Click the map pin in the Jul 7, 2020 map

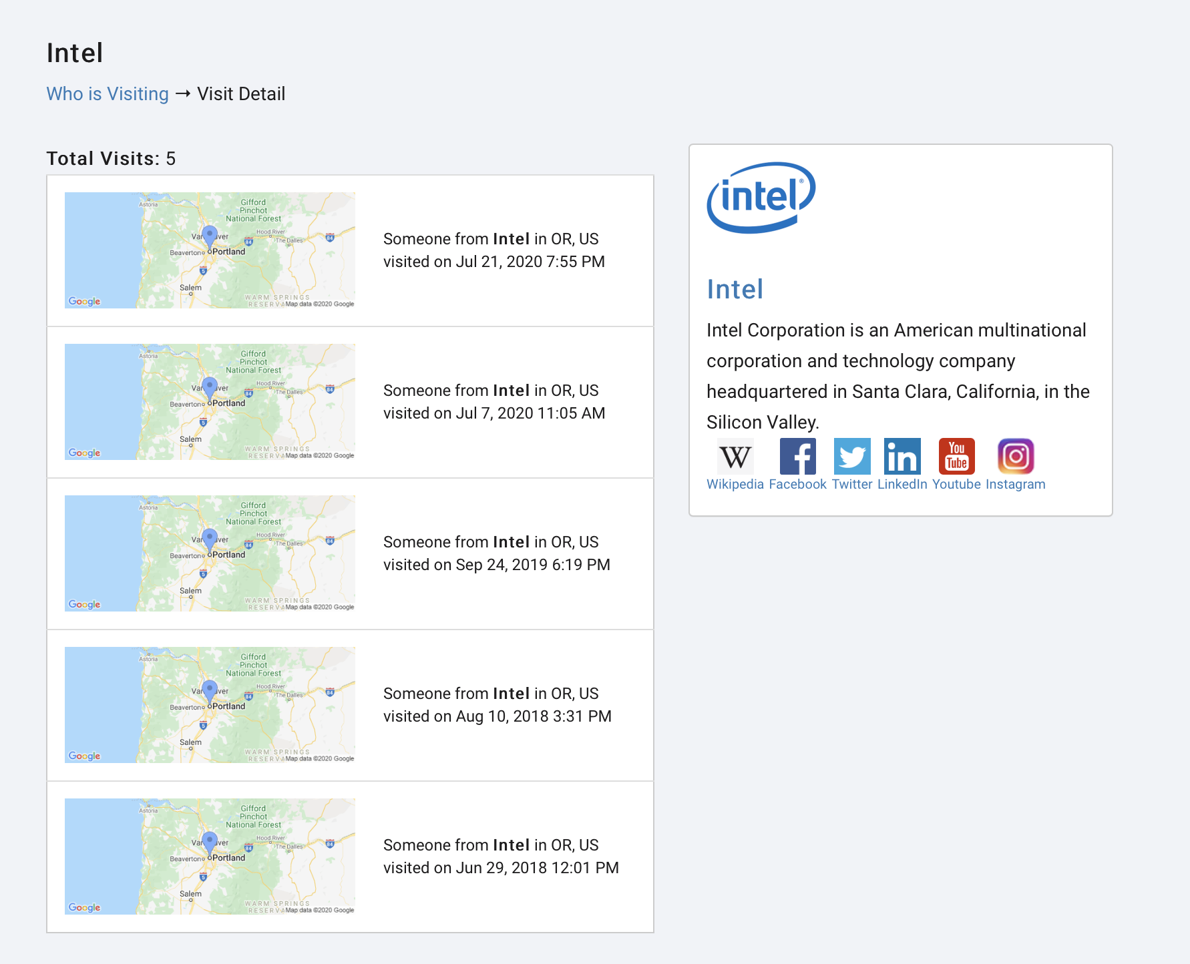pos(210,389)
